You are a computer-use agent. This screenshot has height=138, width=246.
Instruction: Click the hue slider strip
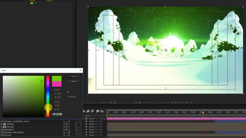pyautogui.click(x=48, y=96)
